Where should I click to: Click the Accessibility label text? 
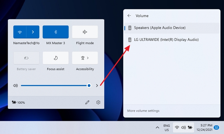85,69
